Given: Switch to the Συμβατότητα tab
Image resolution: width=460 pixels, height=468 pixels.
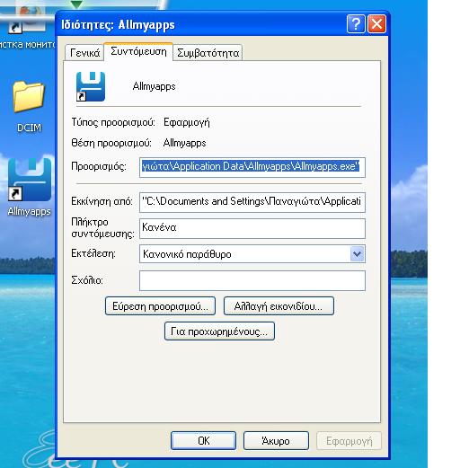Looking at the screenshot, I should [208, 53].
